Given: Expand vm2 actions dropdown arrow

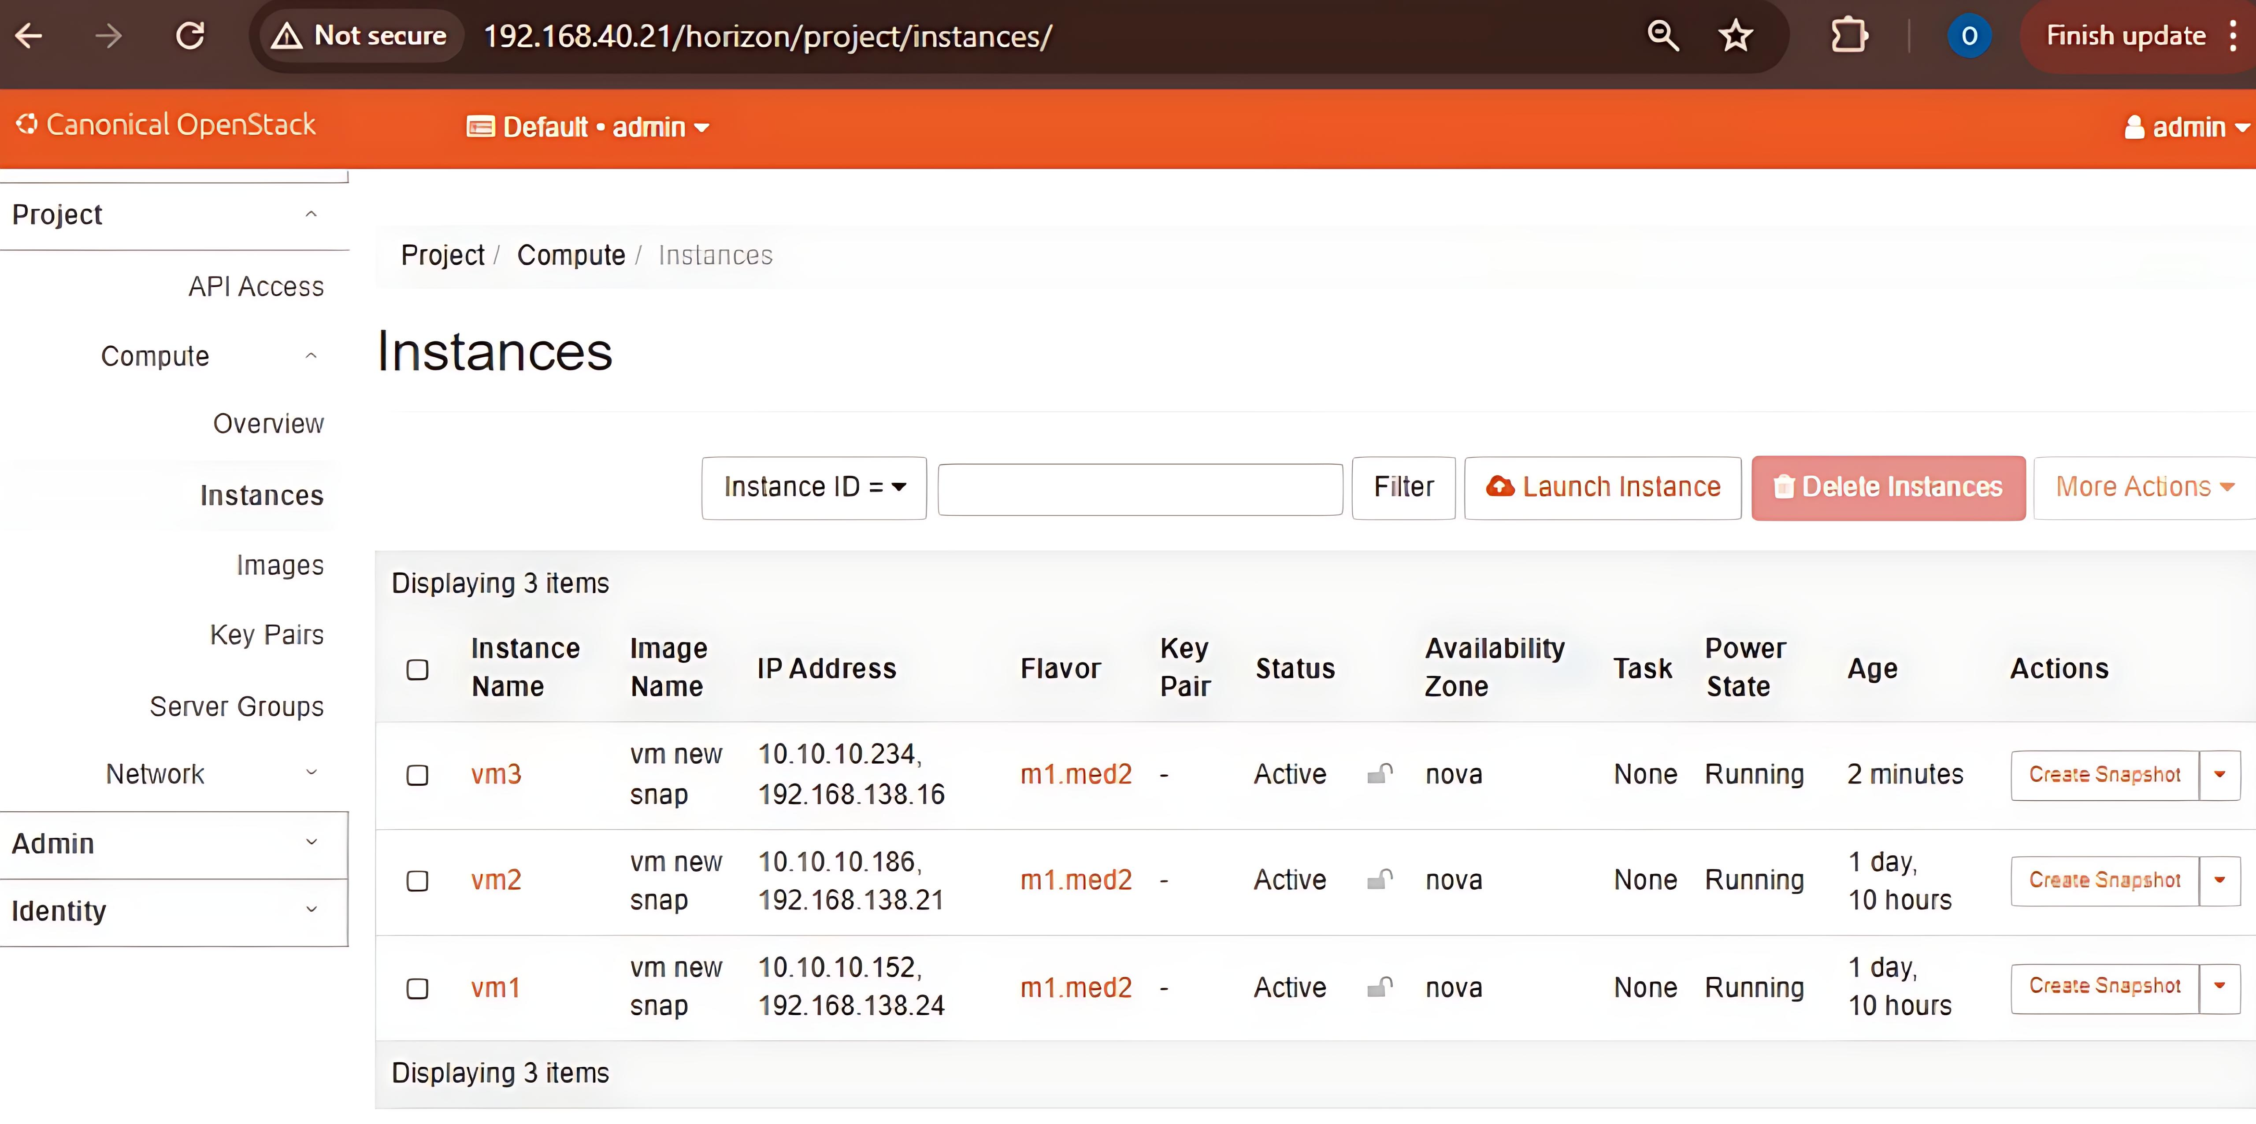Looking at the screenshot, I should coord(2219,880).
